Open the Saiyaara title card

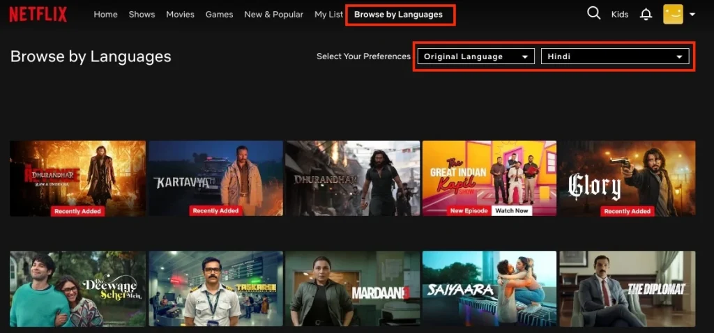click(x=489, y=288)
